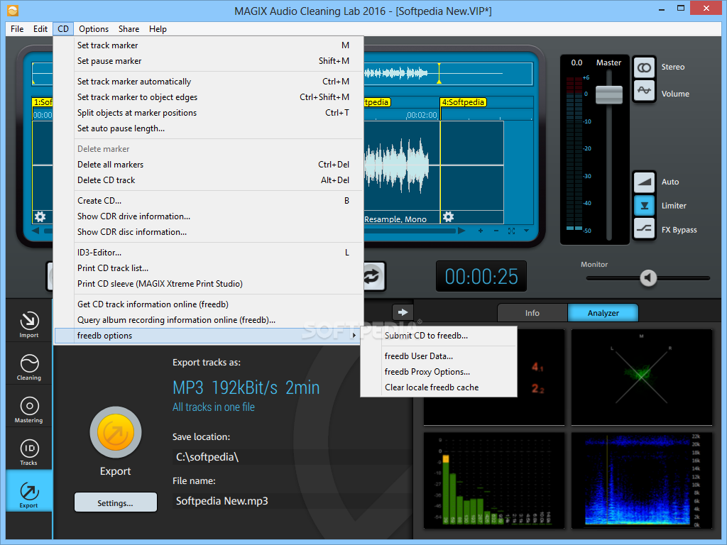Click the export Settings button
The image size is (727, 545).
(x=116, y=503)
